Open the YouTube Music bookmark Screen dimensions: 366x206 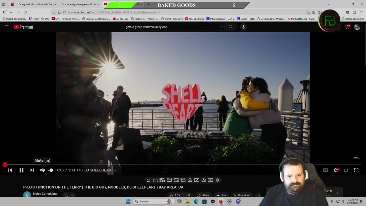[194, 19]
